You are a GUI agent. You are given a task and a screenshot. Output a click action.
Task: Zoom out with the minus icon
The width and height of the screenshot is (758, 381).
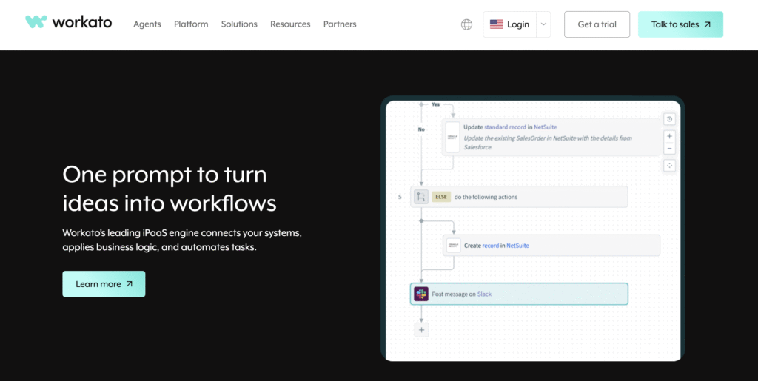click(x=669, y=148)
